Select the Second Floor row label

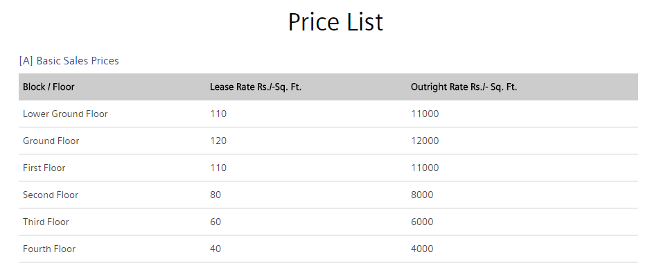click(x=51, y=195)
